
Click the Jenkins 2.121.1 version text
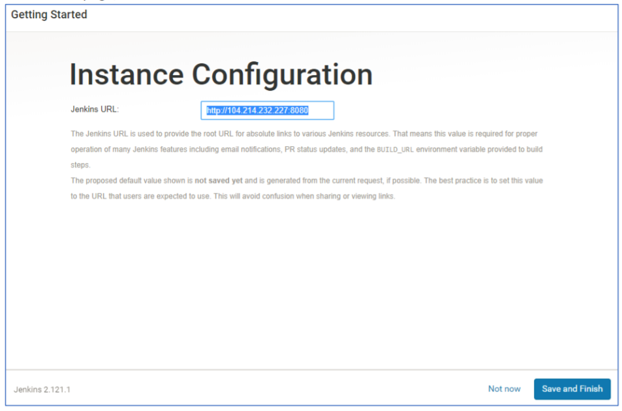42,389
